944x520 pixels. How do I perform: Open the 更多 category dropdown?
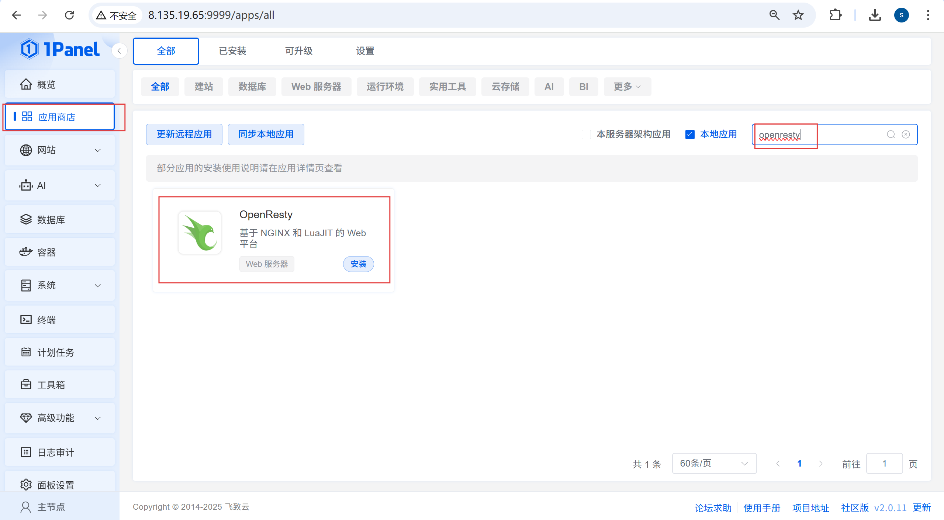[627, 87]
